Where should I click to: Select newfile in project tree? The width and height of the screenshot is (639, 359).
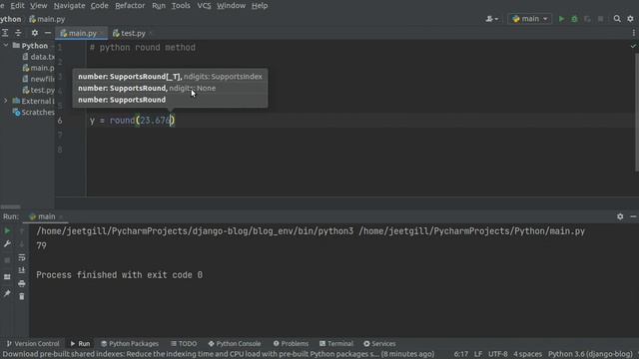pyautogui.click(x=38, y=79)
